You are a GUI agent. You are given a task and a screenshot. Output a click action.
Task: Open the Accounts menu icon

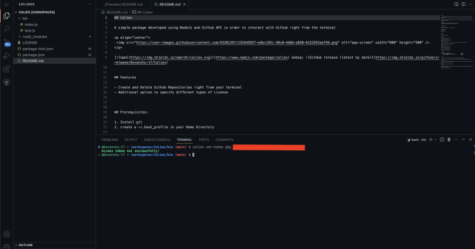pos(7,234)
